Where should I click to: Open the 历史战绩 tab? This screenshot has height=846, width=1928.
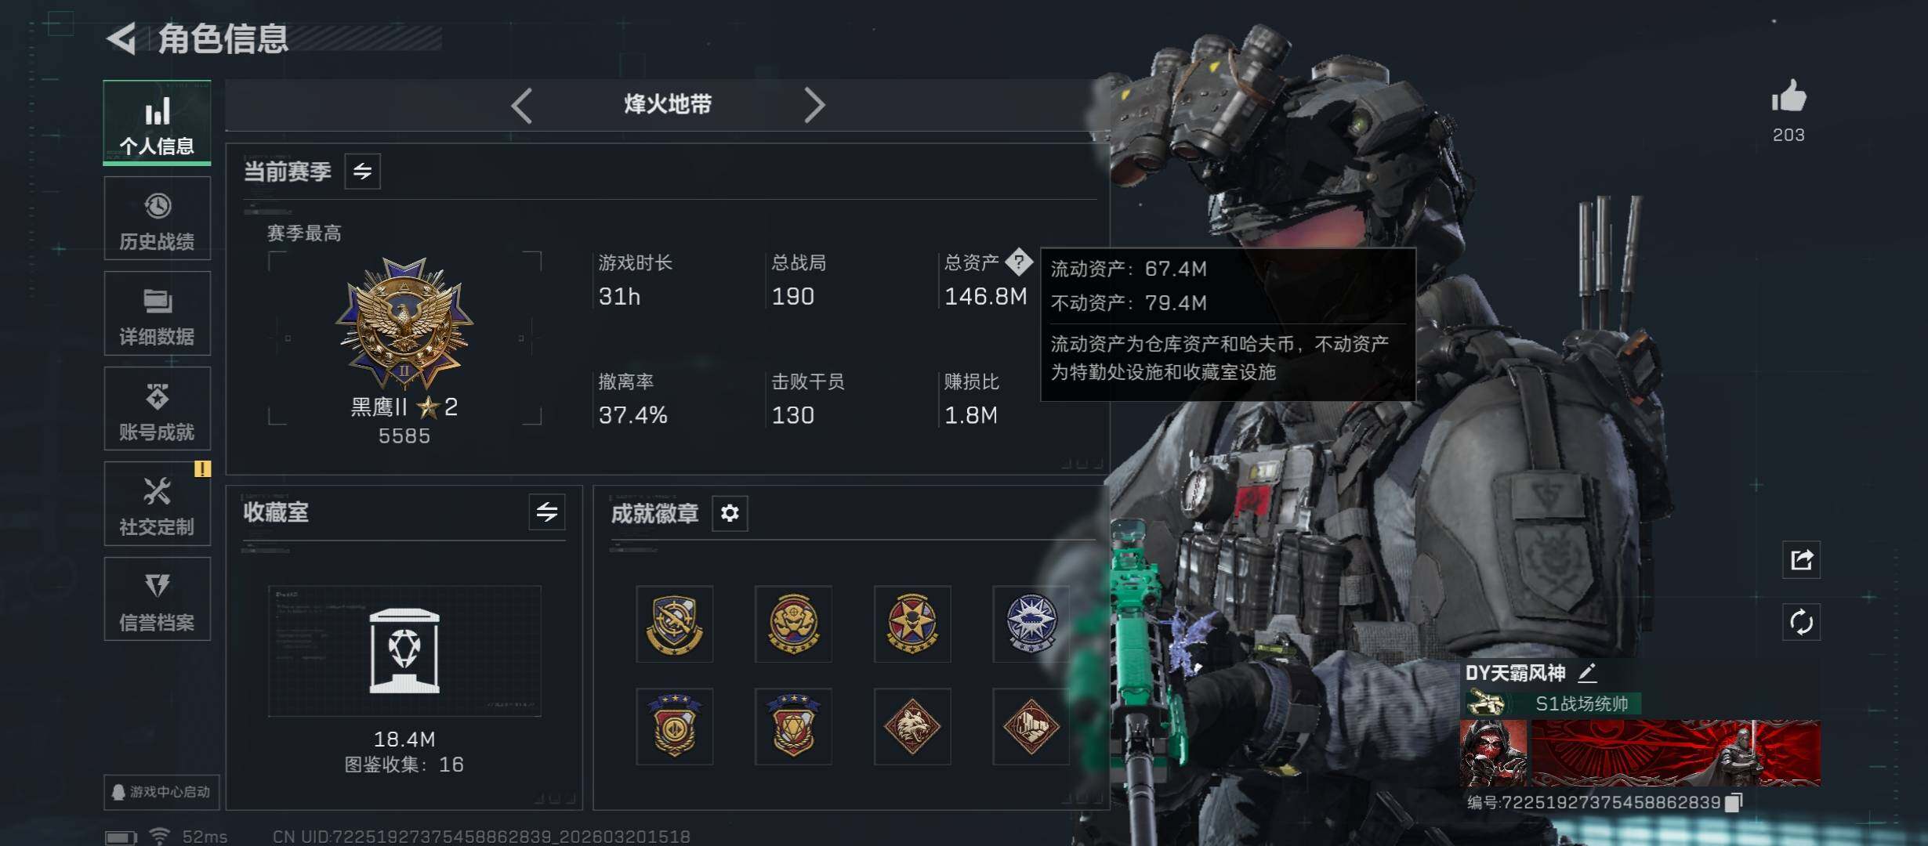(x=158, y=219)
